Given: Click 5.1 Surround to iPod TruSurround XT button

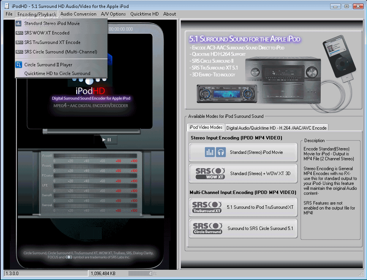Looking at the screenshot, I should coord(243,207).
